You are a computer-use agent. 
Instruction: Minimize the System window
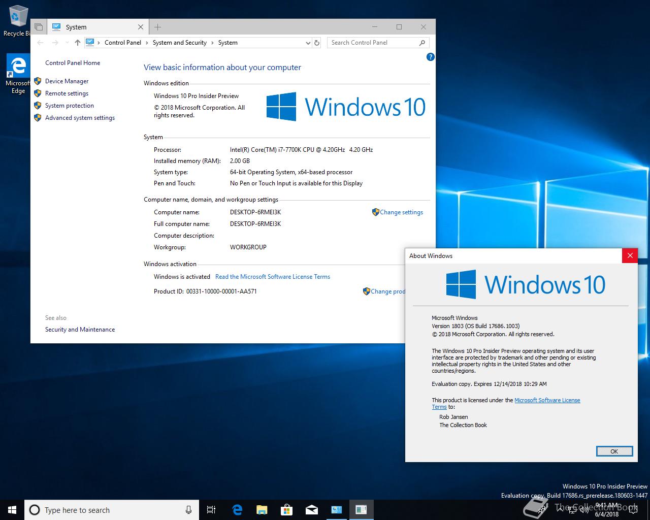point(375,27)
